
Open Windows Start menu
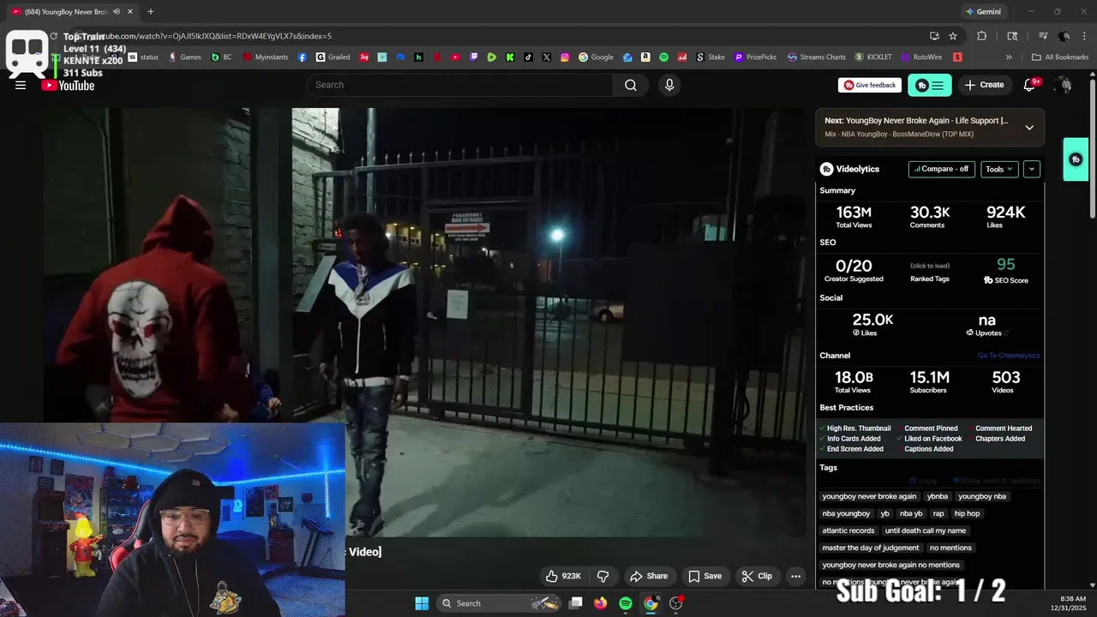click(x=422, y=603)
